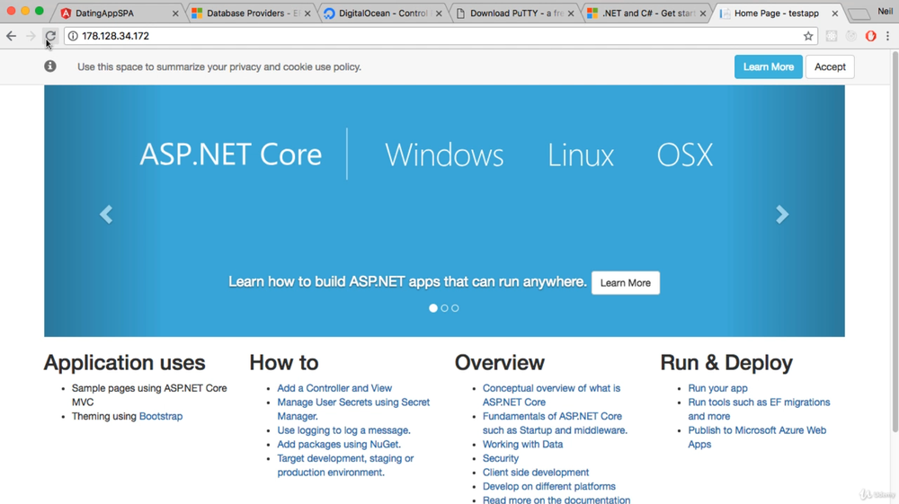The width and height of the screenshot is (899, 504).
Task: Click Learn More in cookie banner
Action: click(x=769, y=67)
